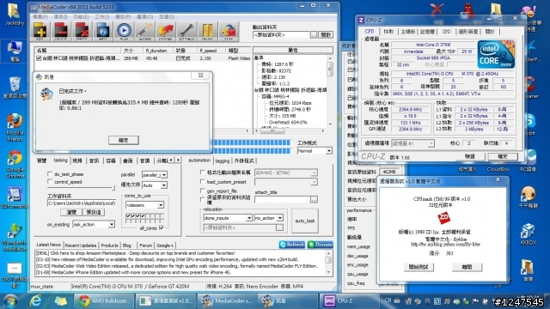Click the Donate button
Viewport: 550px width, 309px height.
coord(320,245)
